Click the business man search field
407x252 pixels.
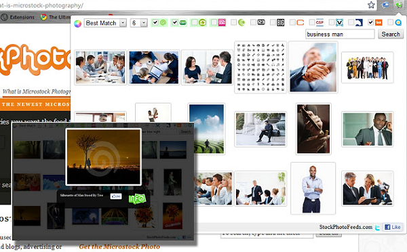click(x=340, y=35)
